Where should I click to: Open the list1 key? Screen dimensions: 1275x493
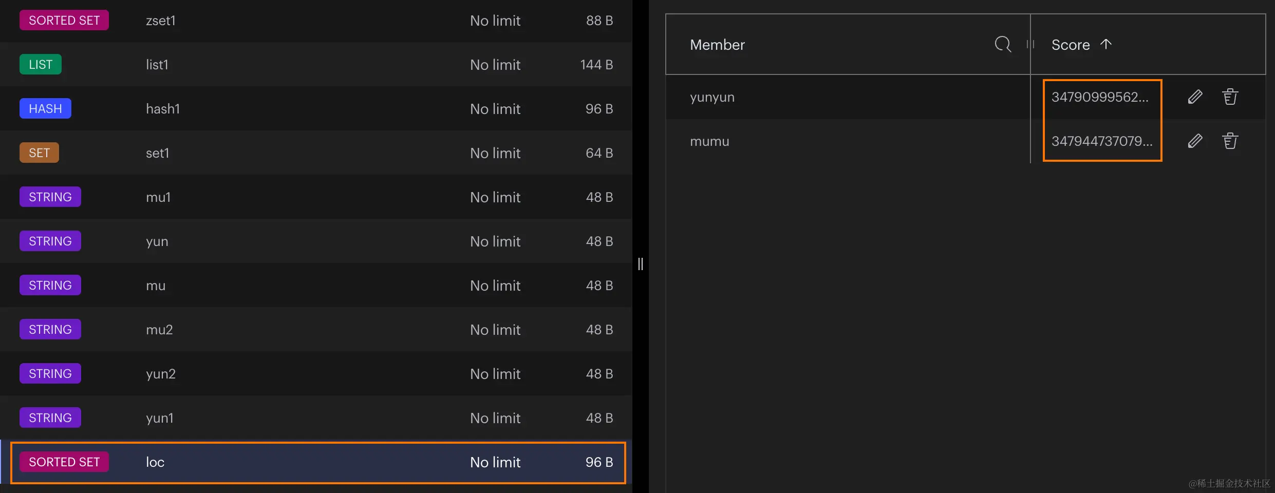[316, 65]
